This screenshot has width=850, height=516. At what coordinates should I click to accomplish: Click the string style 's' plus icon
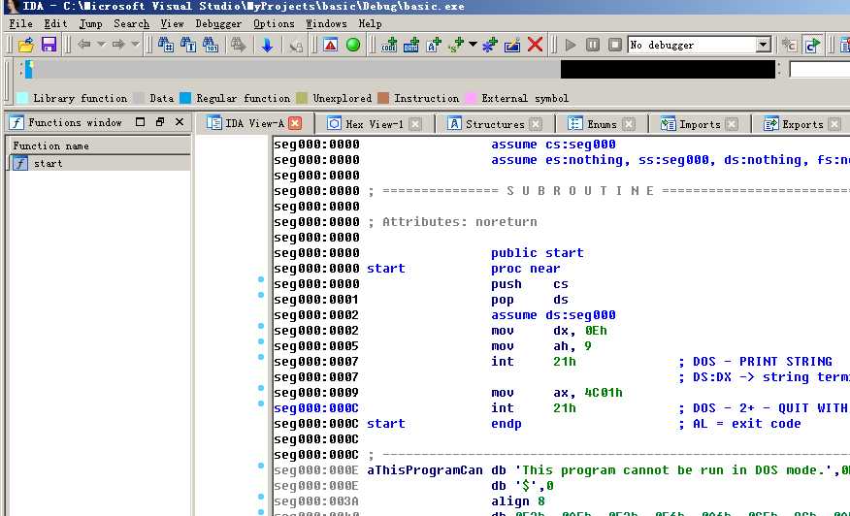(x=456, y=45)
